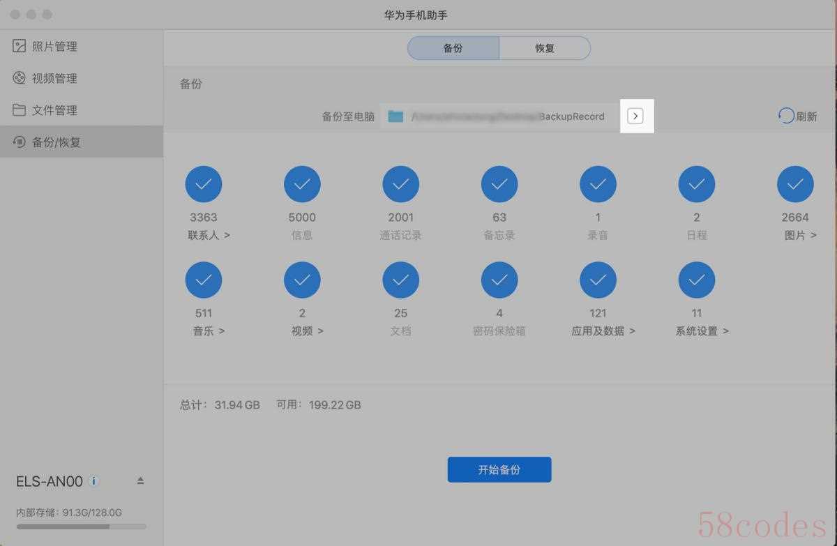
Task: Click the ELS-AN00 device info icon
Action: (x=94, y=481)
